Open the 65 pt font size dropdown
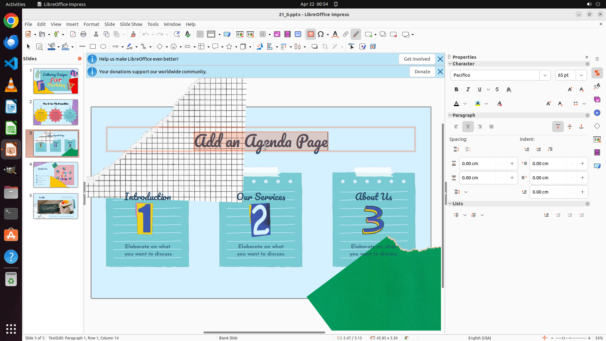This screenshot has height=341, width=606. (x=581, y=75)
